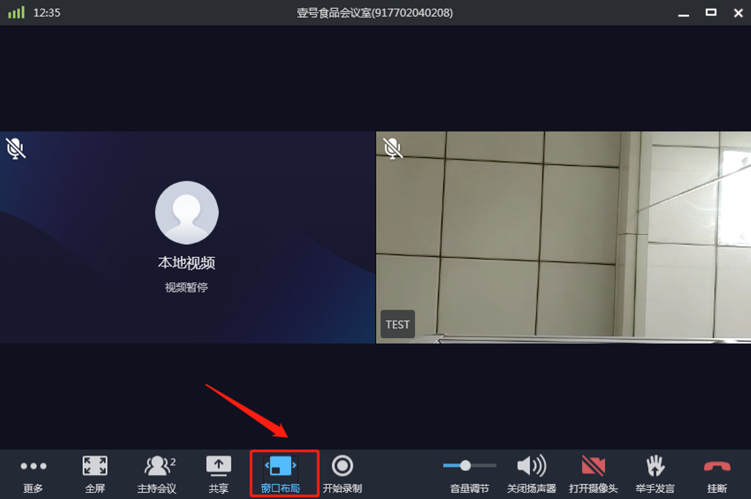Raise hand using 举手发言
751x499 pixels.
(655, 473)
